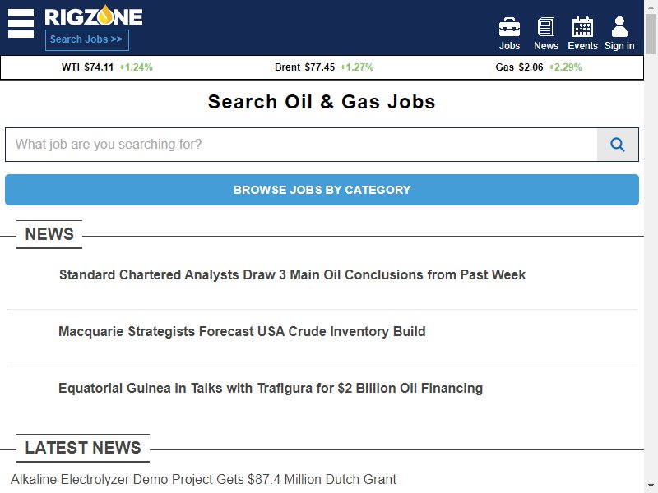
Task: Click the Rigzone logo
Action: coord(94,16)
